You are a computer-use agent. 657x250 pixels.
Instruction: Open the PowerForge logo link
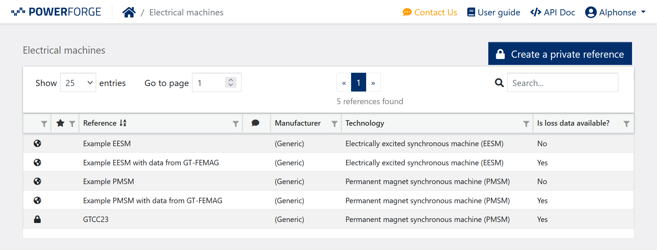56,12
